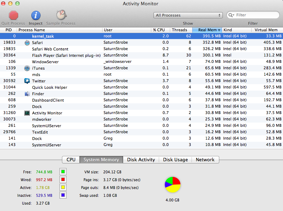Viewport: 283px width, 211px height.
Task: Click the 391.5 MB real memory value
Action: [x=211, y=36]
